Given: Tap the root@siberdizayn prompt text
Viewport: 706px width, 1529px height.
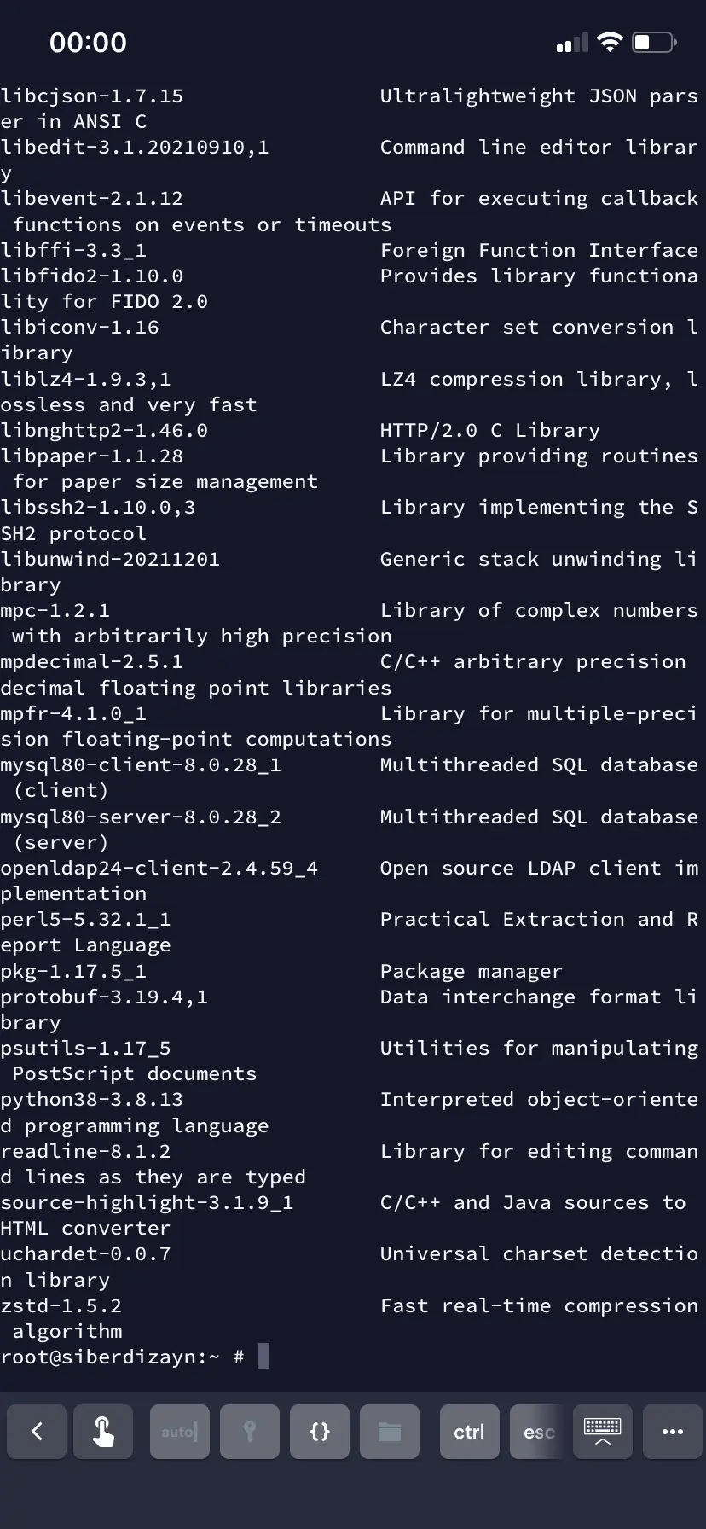Looking at the screenshot, I should coord(110,1357).
